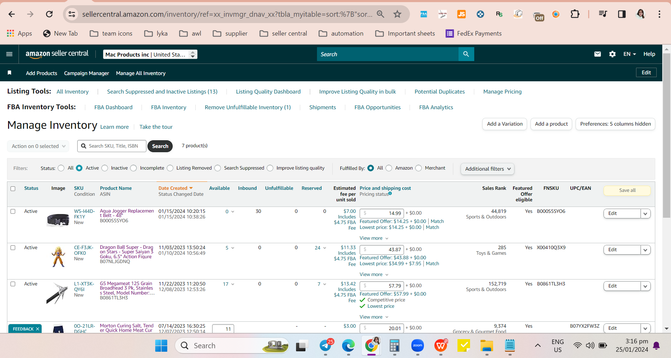Open the EN language dropdown
Screen dimensions: 671x358
pos(629,54)
